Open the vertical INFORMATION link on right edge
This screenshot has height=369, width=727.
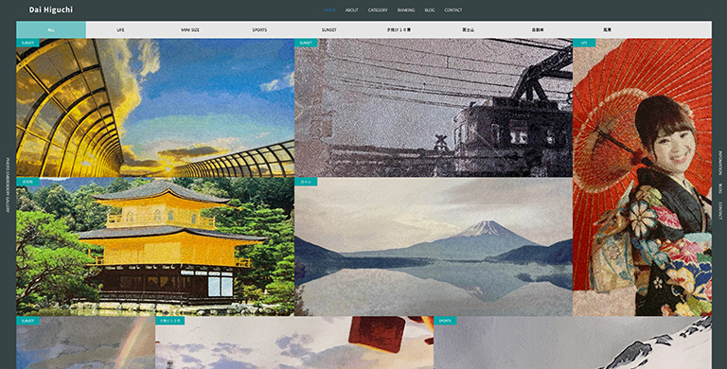(x=720, y=163)
